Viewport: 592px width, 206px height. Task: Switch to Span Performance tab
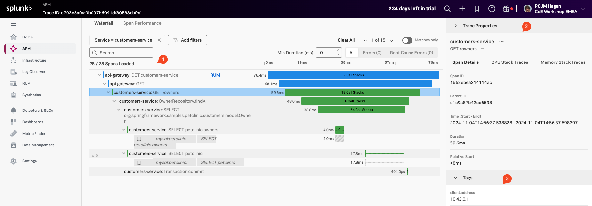[142, 23]
